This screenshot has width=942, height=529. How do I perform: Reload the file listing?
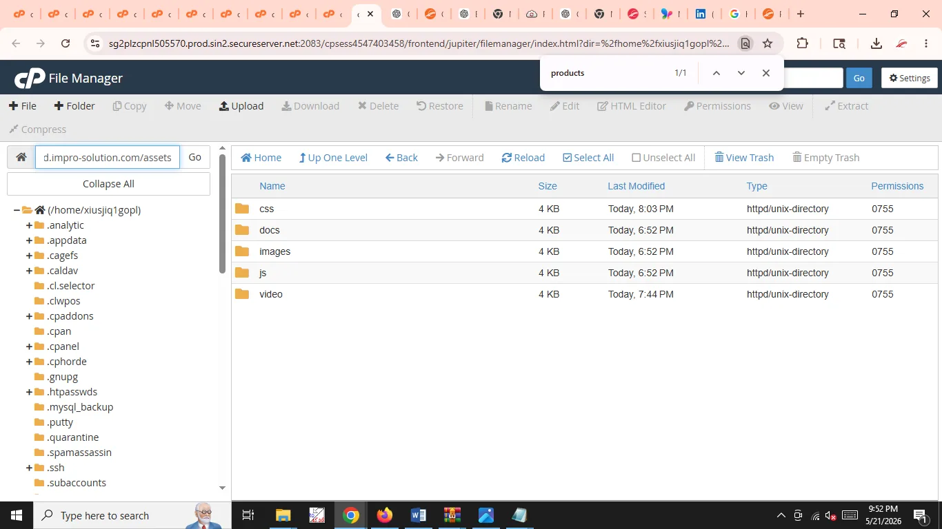coord(523,158)
